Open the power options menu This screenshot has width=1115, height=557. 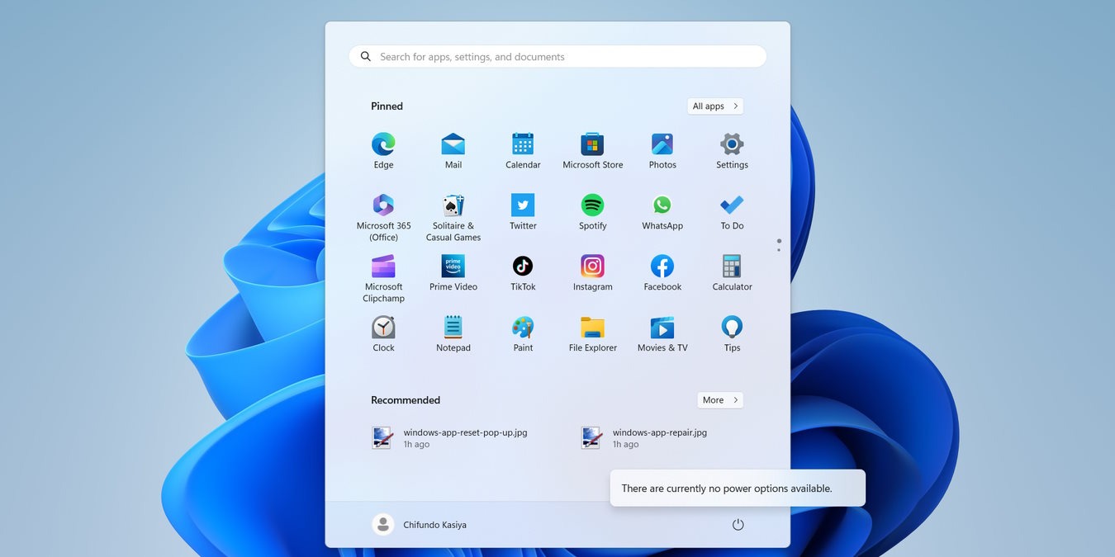(x=738, y=524)
